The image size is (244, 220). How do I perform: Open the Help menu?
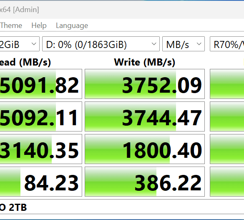pos(39,25)
